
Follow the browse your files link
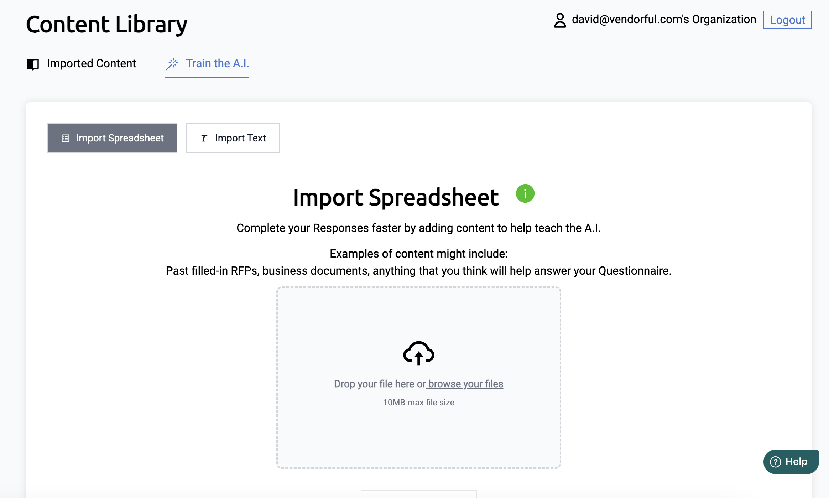(465, 384)
